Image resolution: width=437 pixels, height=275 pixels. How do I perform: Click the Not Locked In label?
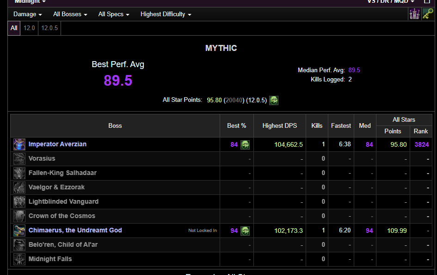click(x=203, y=231)
